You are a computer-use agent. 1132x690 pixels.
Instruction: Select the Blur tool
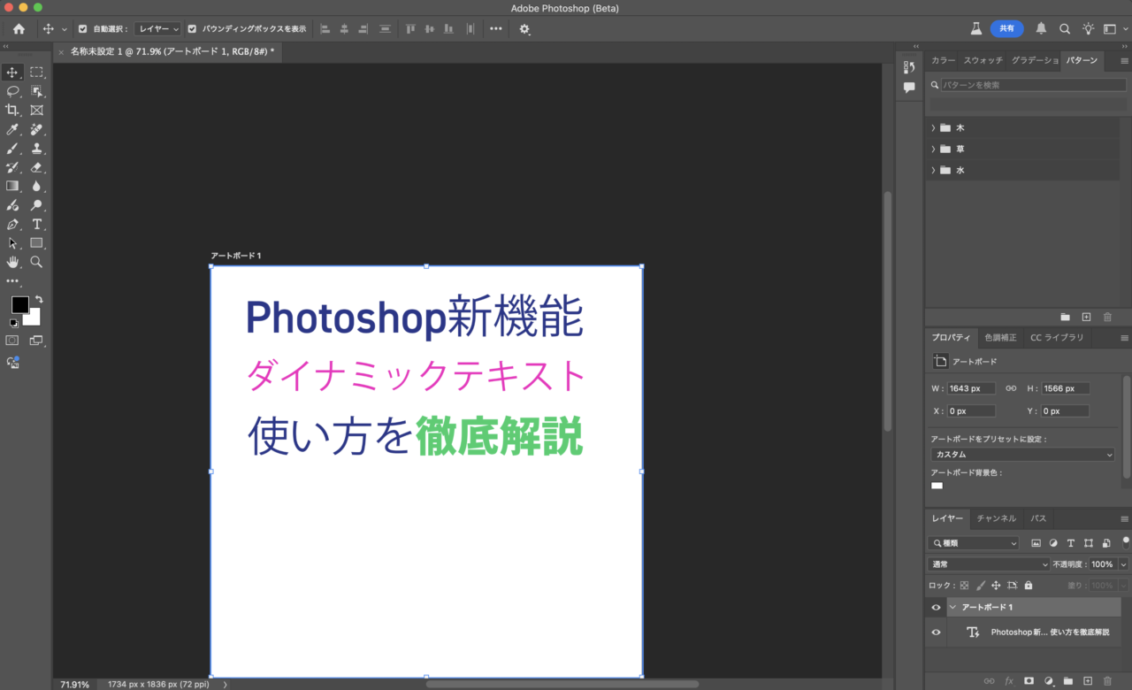coord(36,187)
